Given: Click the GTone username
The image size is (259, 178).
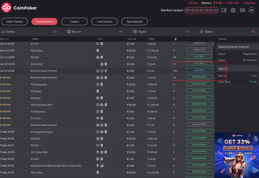Looking at the screenshot, I should pos(192,3).
